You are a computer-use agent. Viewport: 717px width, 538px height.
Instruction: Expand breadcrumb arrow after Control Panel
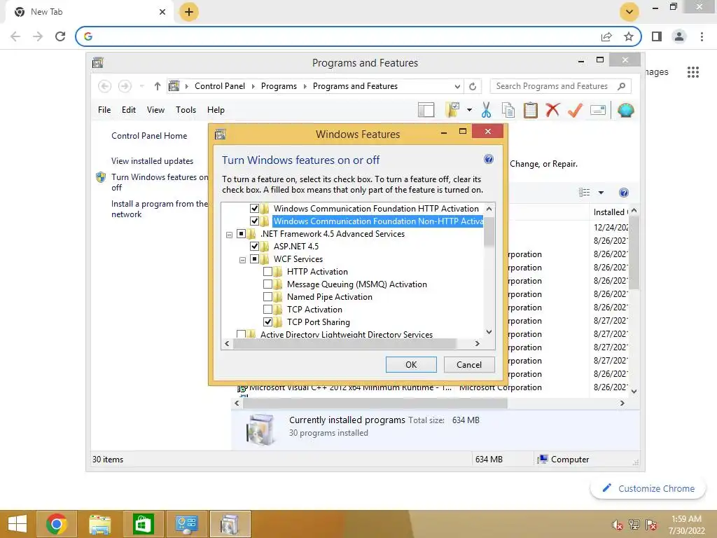click(253, 86)
